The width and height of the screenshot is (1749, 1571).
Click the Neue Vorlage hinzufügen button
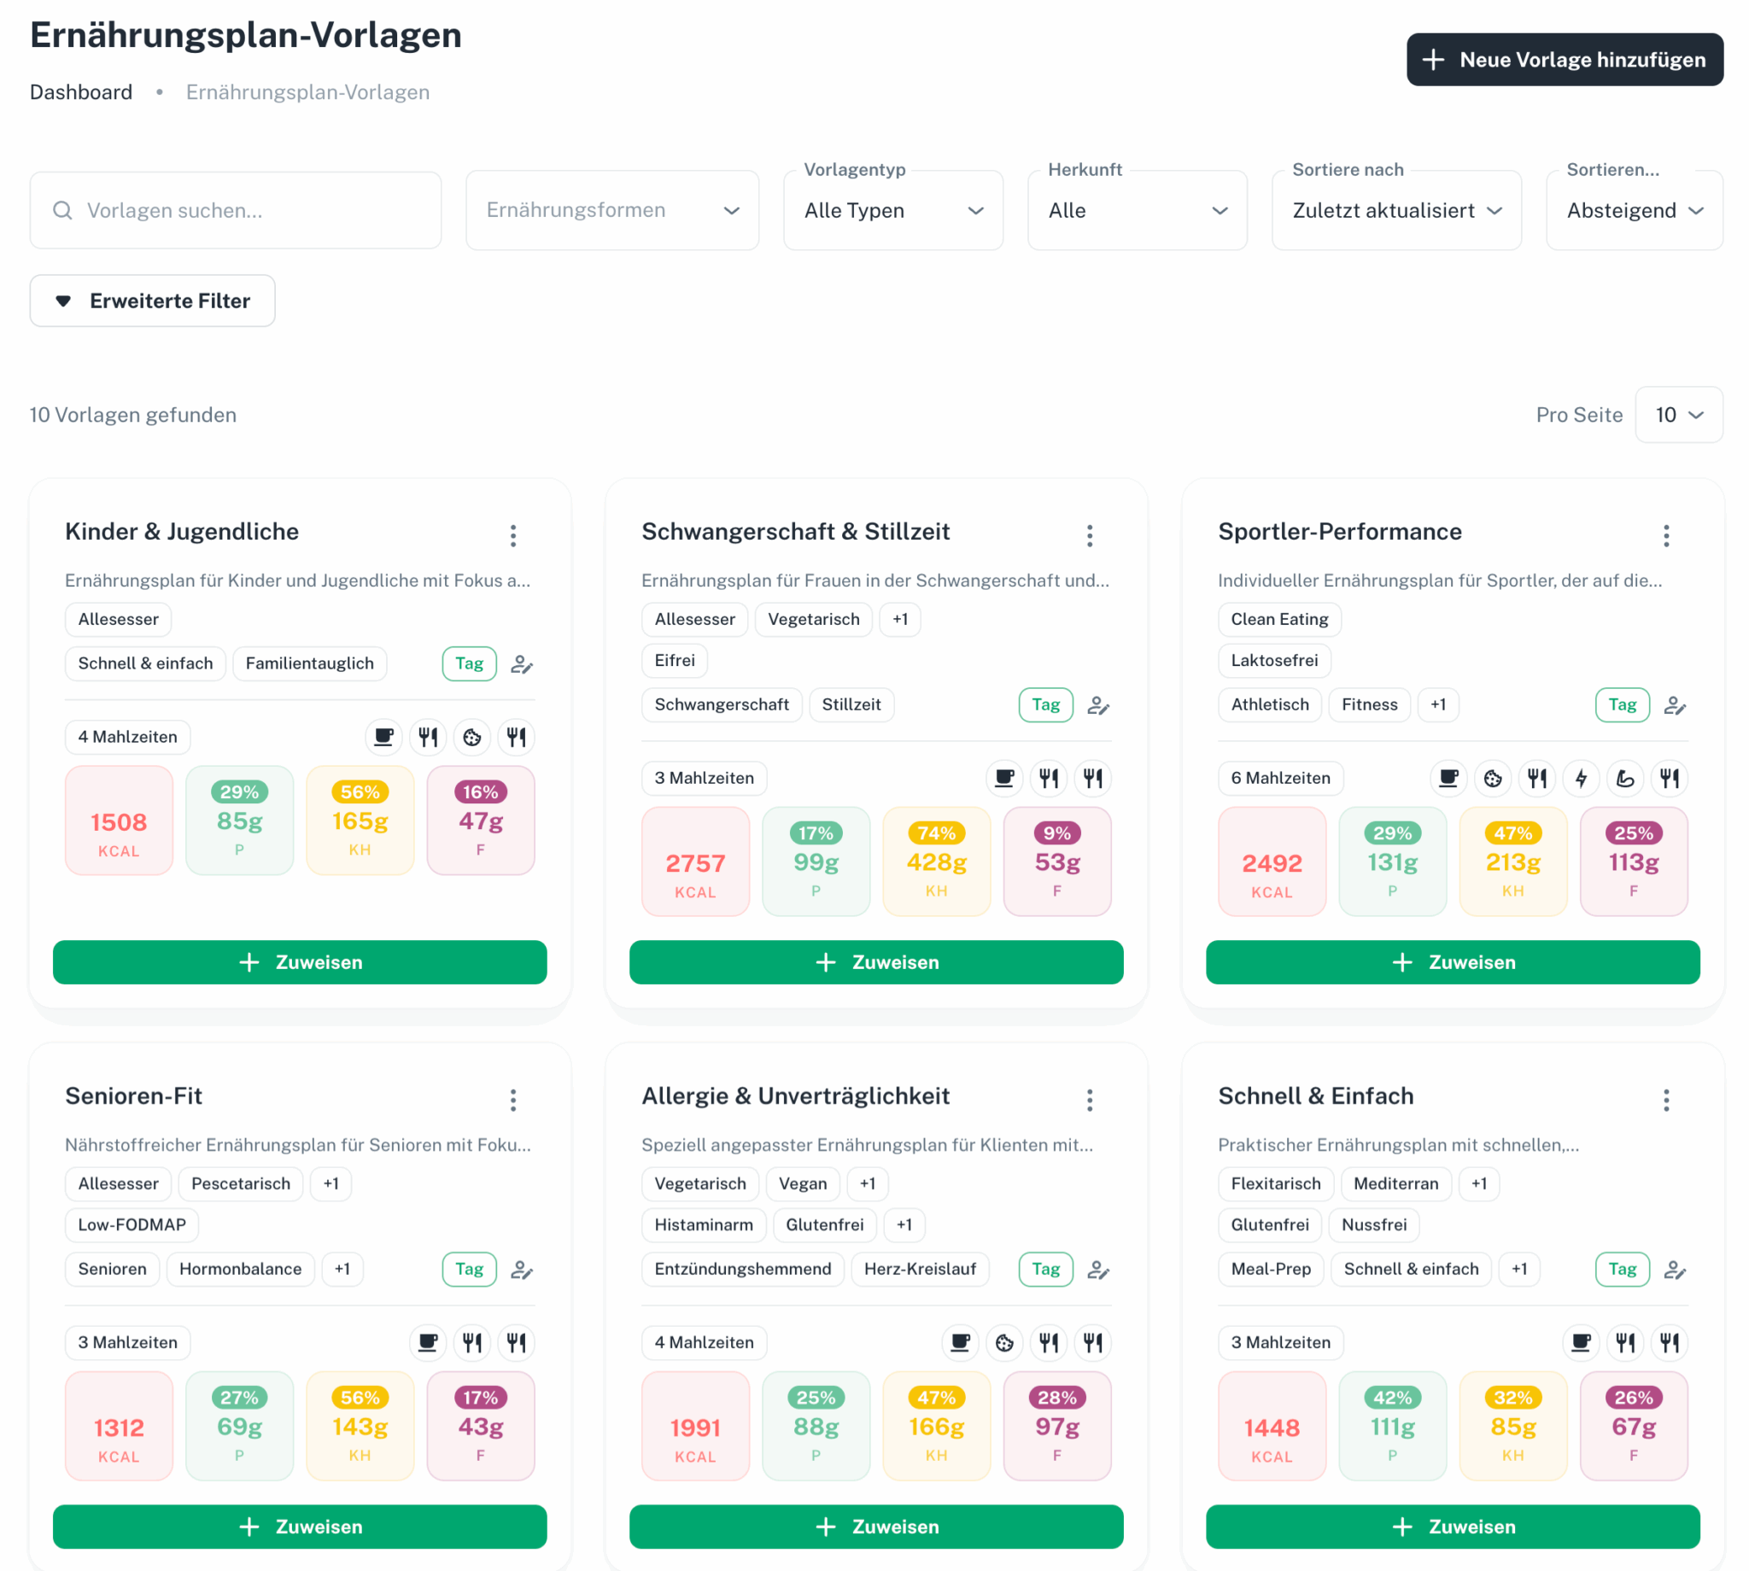point(1564,59)
